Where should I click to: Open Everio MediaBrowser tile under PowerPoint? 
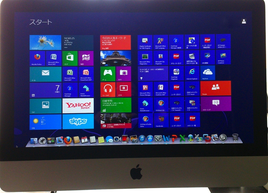coord(86,90)
